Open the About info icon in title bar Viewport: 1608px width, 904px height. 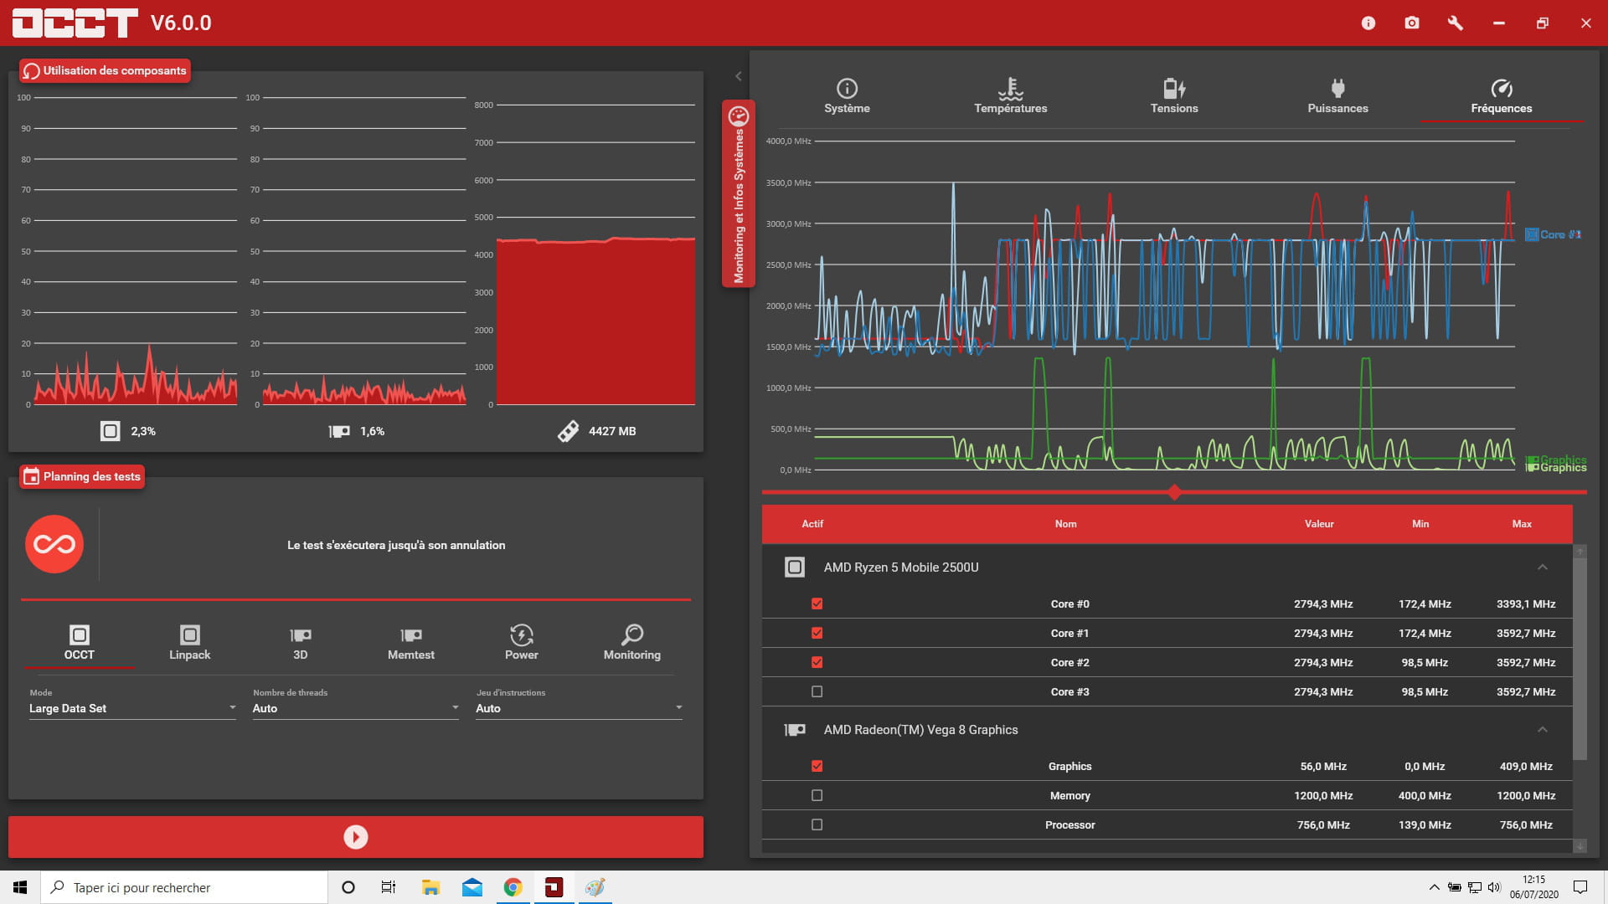coord(1368,23)
